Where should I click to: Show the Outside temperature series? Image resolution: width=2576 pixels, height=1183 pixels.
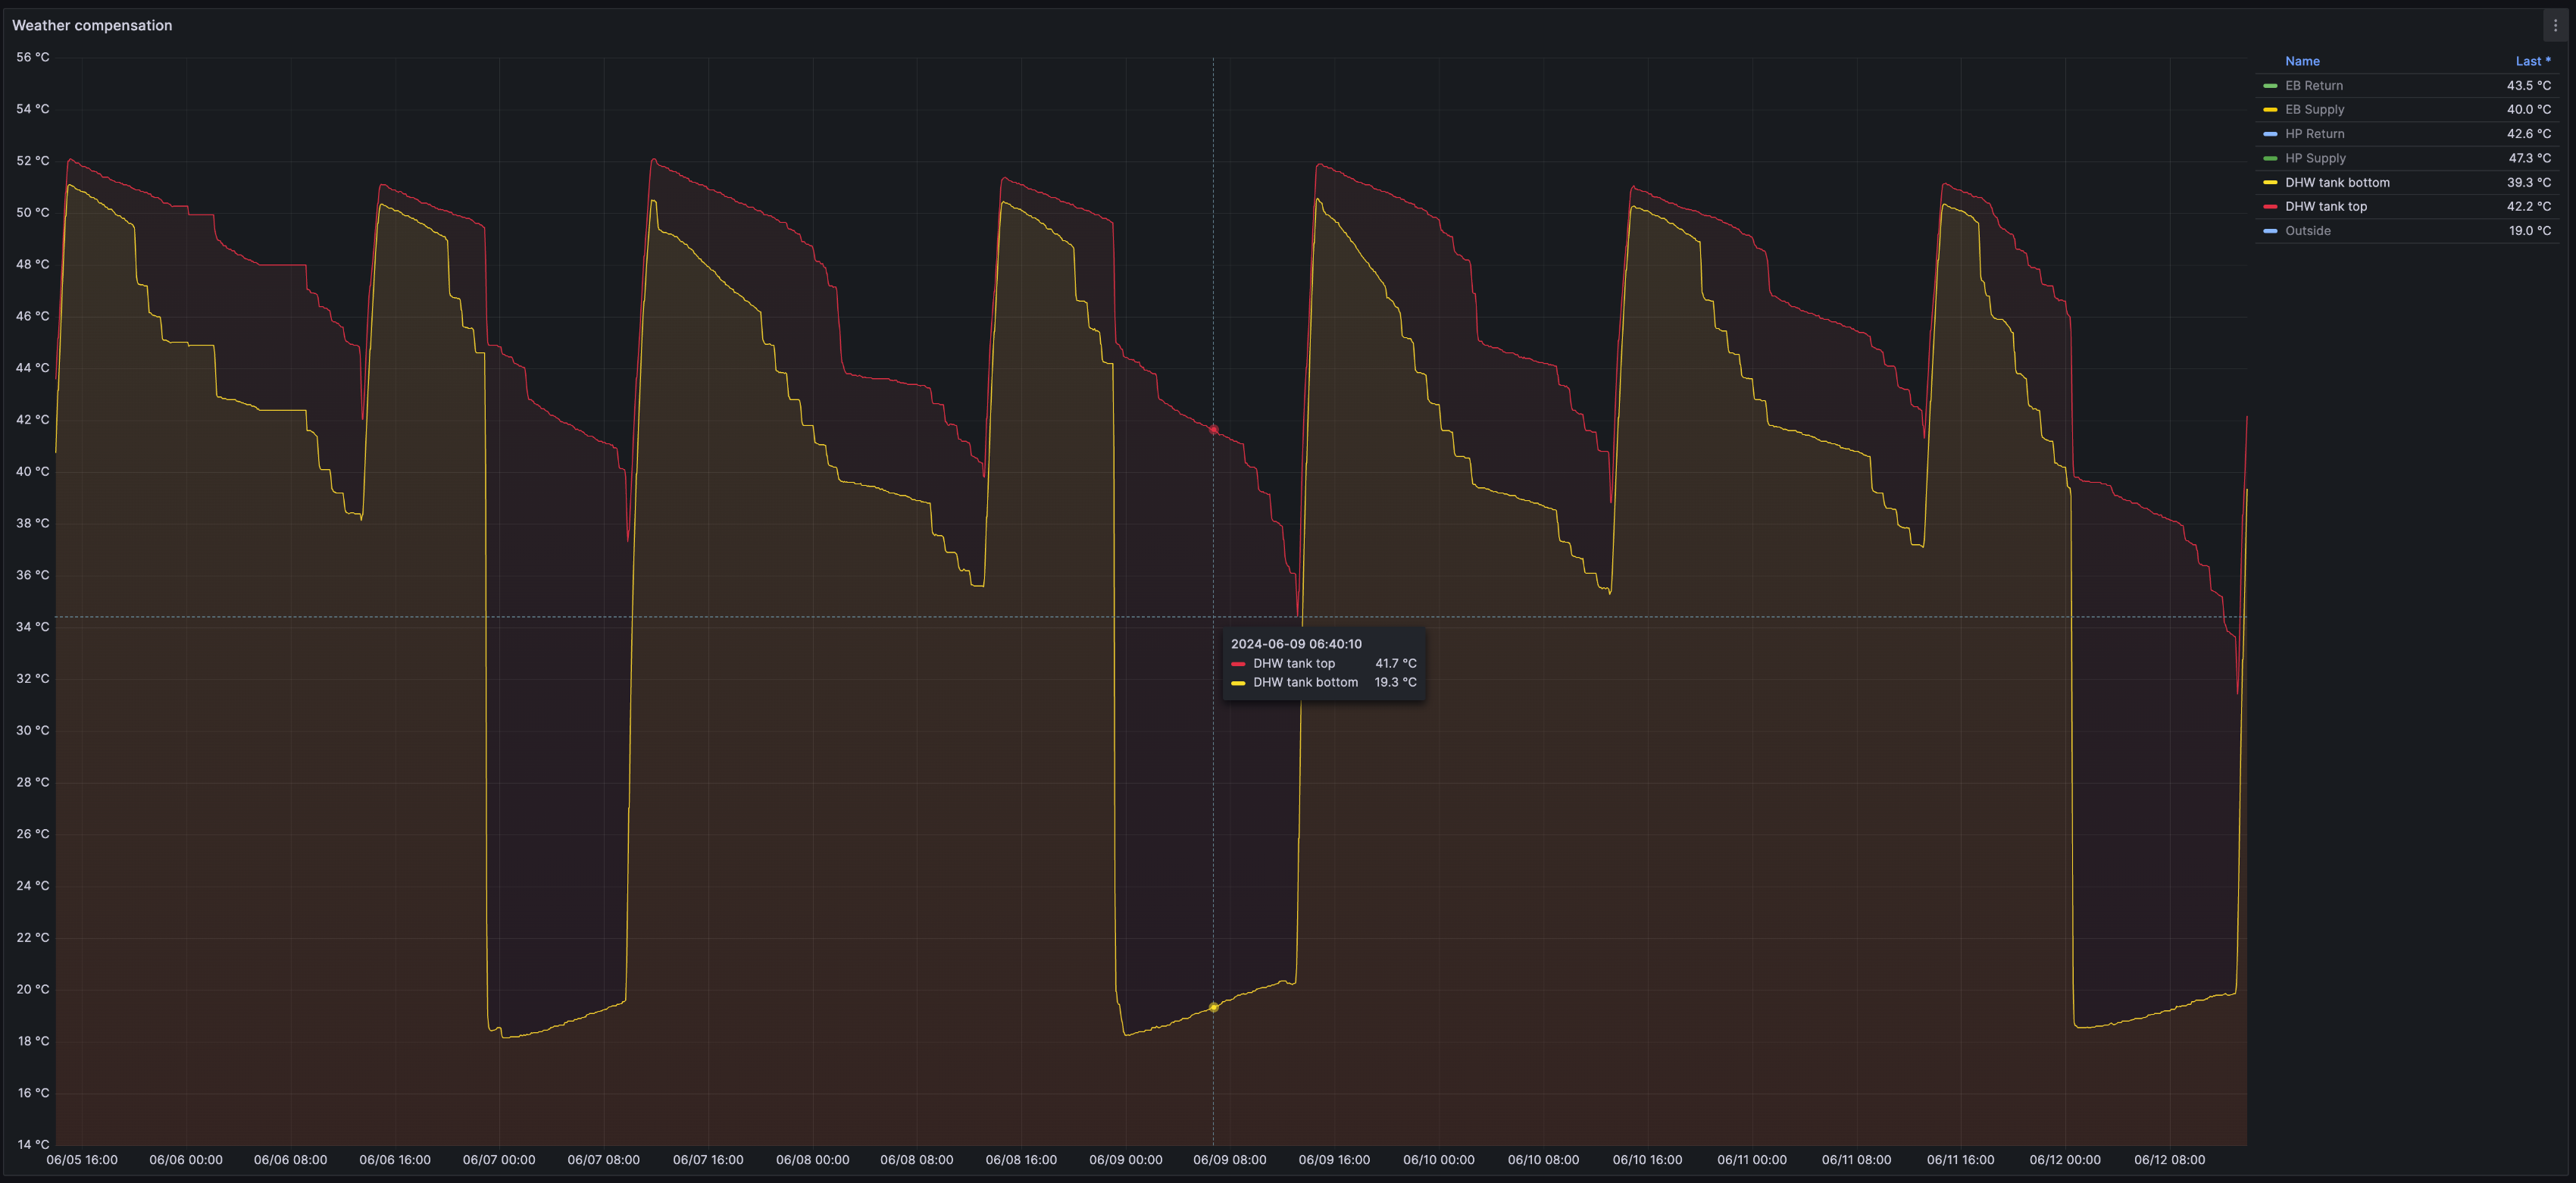click(2307, 231)
